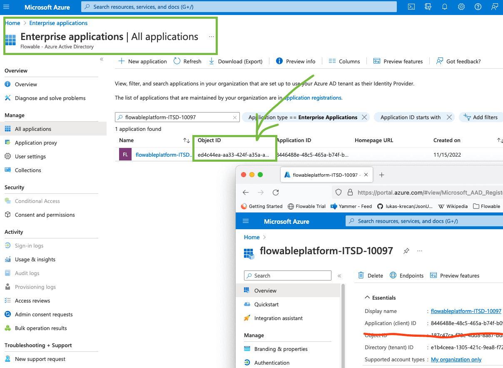Open the application registrations link

tap(312, 98)
